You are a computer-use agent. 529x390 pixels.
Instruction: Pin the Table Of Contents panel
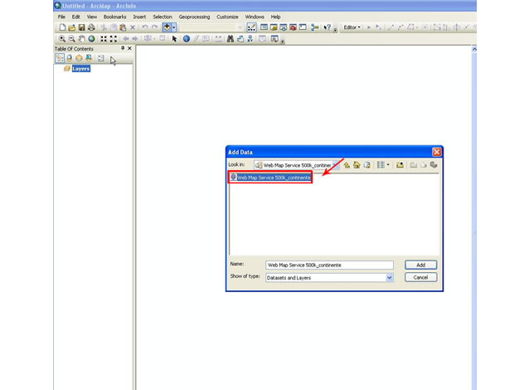[123, 48]
